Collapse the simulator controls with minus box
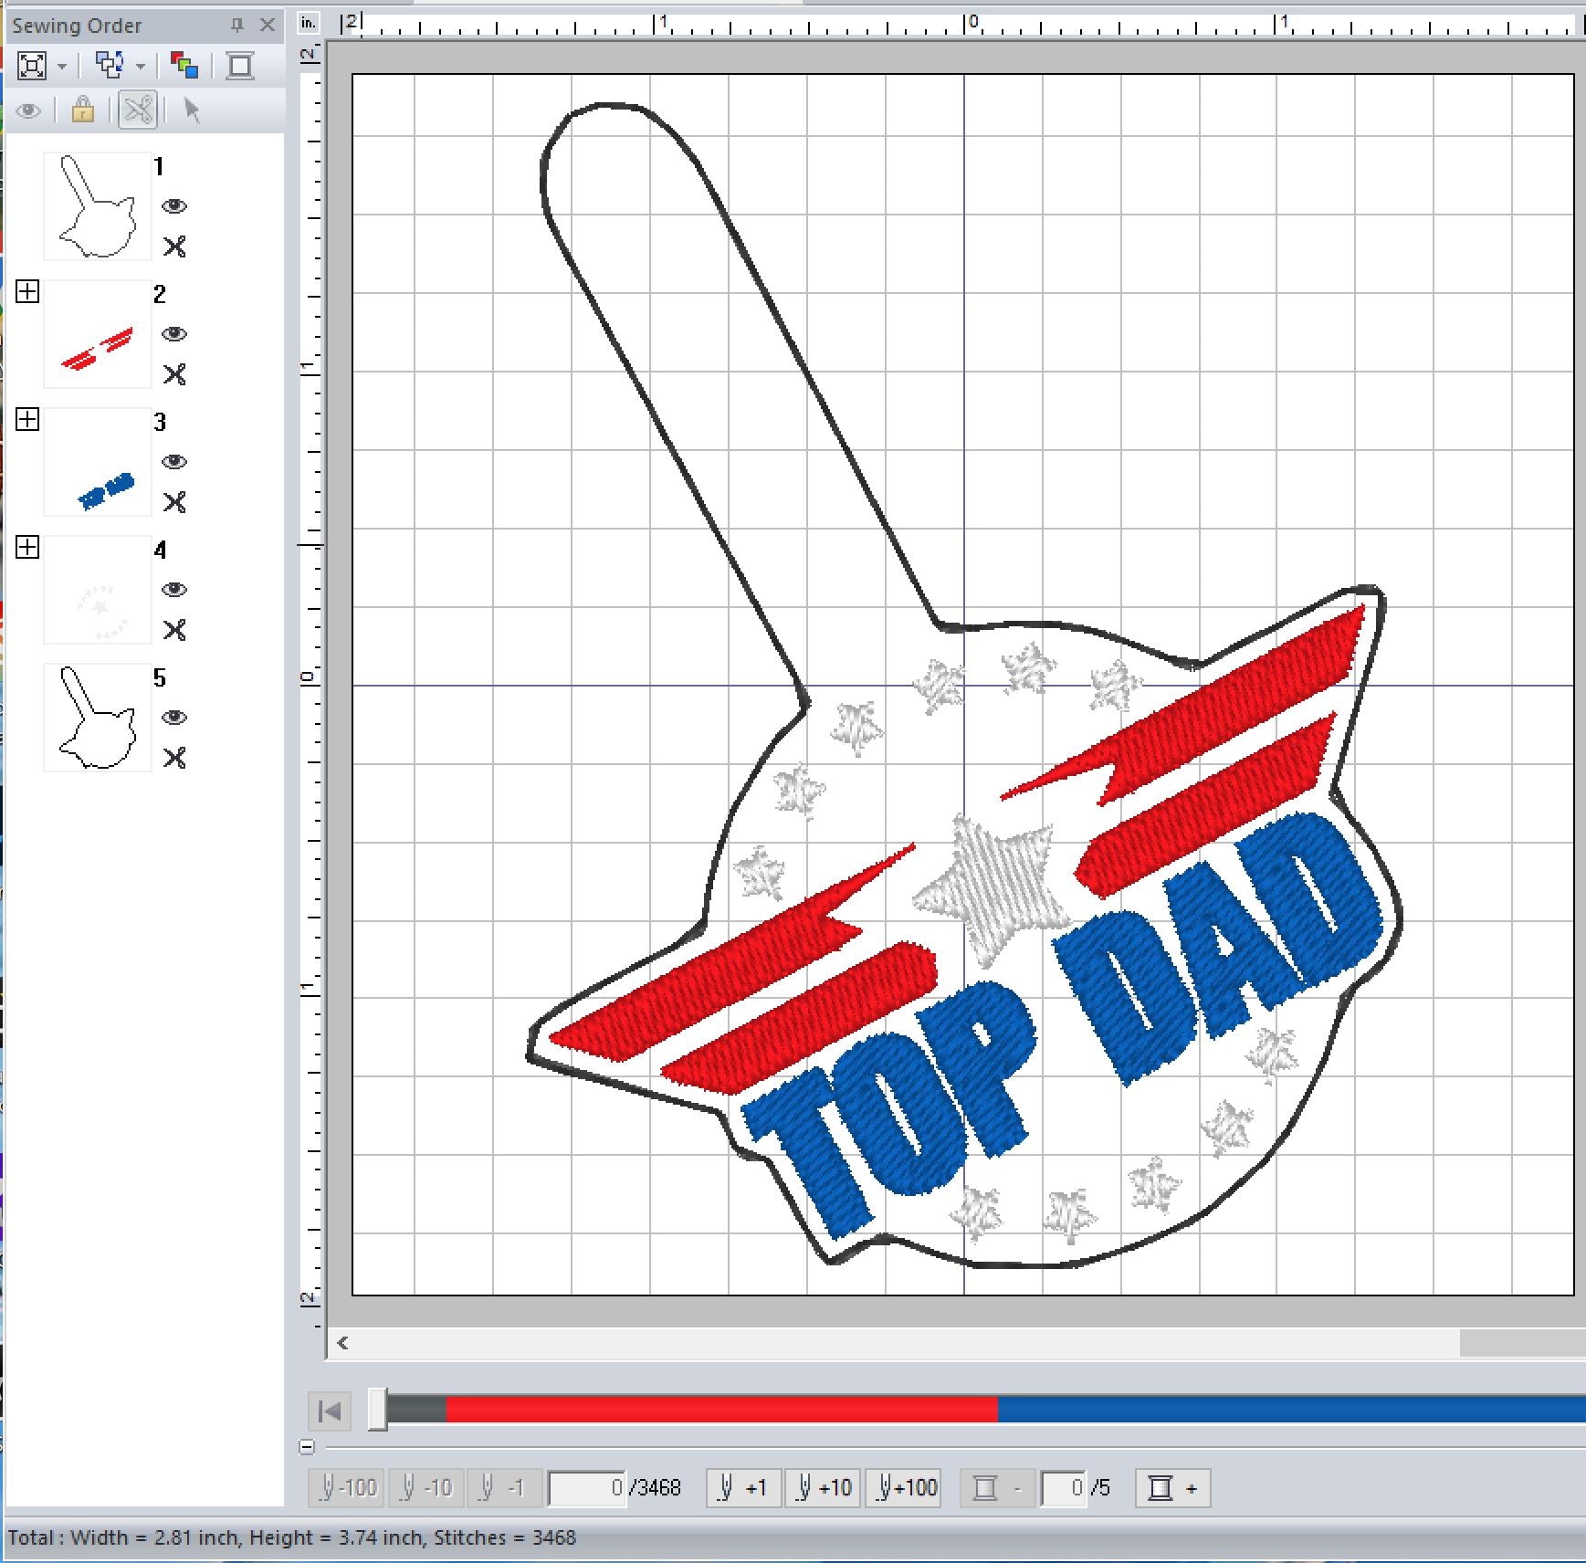Image resolution: width=1586 pixels, height=1563 pixels. click(x=307, y=1447)
